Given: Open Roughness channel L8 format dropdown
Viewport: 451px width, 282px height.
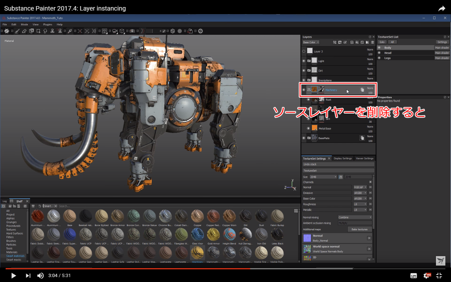Looking at the screenshot, I should click(x=360, y=204).
